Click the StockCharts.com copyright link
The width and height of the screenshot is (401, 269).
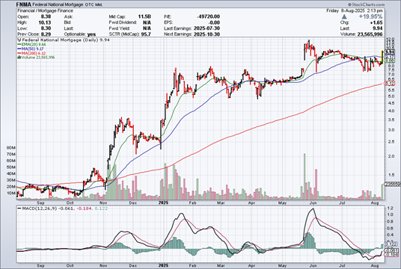pos(366,4)
